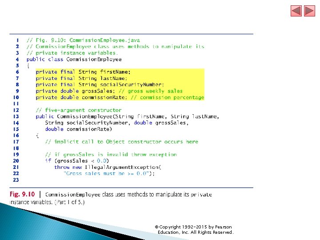Click "// private instance variables." comment
This screenshot has width=320, height=240.
click(72, 53)
